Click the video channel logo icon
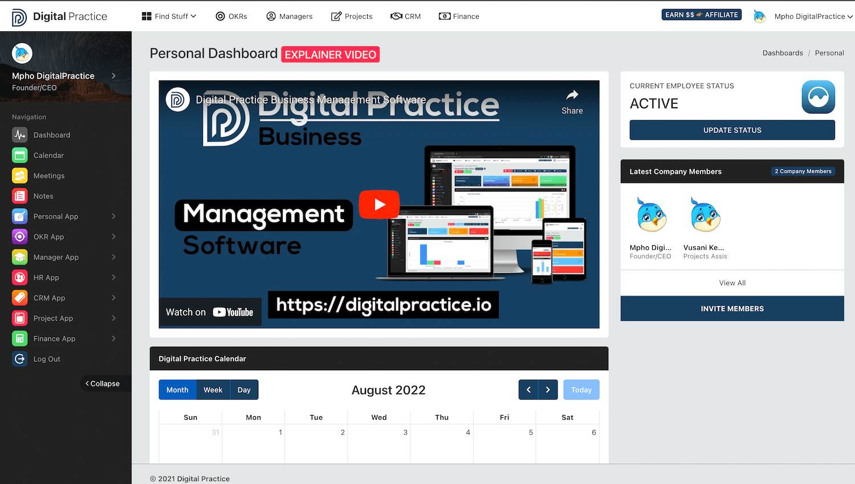The width and height of the screenshot is (855, 484). (178, 100)
